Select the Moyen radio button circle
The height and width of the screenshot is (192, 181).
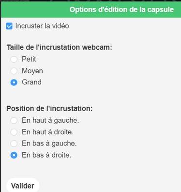[x=14, y=71]
